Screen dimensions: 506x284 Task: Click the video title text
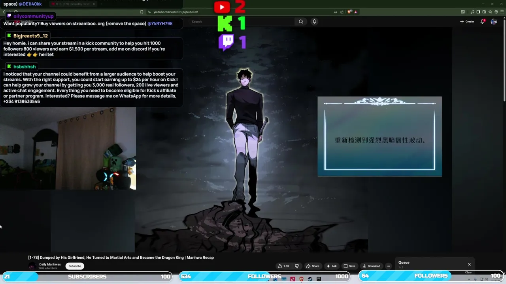pyautogui.click(x=121, y=258)
